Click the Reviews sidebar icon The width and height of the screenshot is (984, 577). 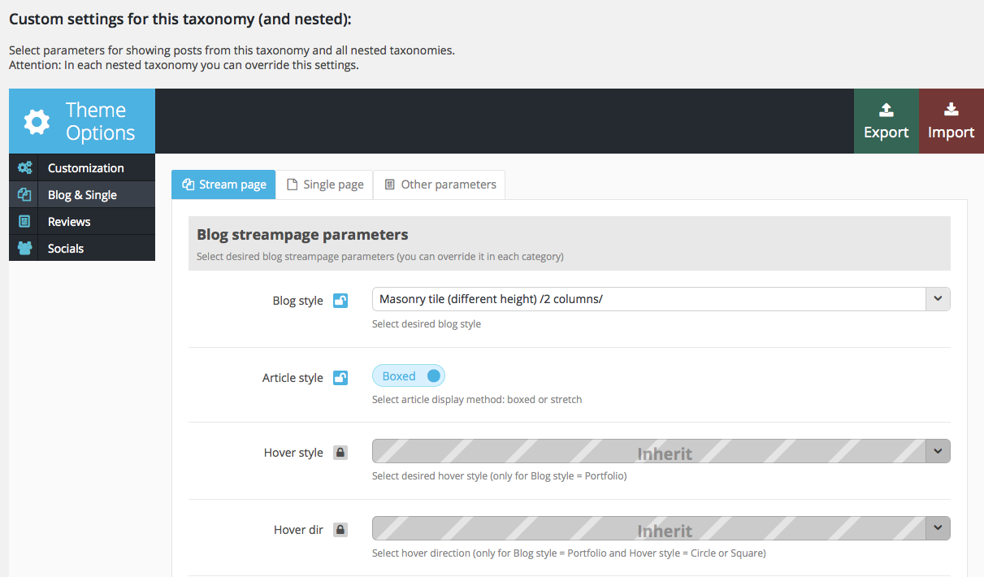(x=25, y=222)
